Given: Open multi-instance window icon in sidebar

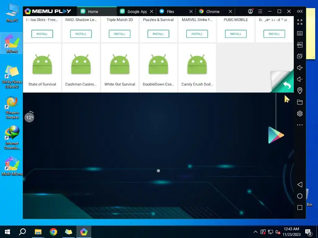Looking at the screenshot, I should [x=300, y=56].
